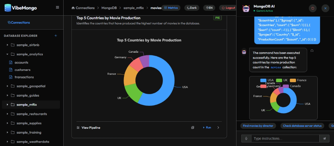This screenshot has height=146, width=334.
Task: Toggle USA legend item in AI chart
Action: point(267,80)
